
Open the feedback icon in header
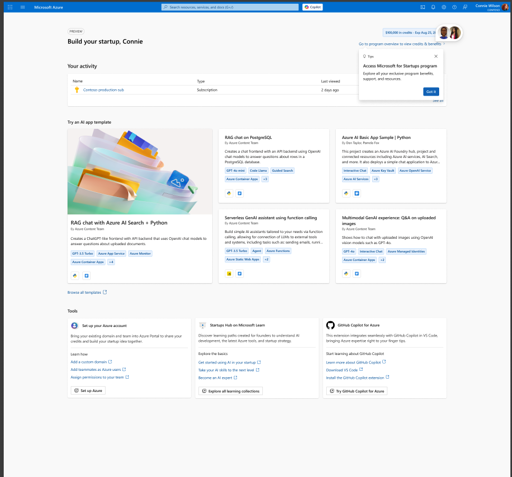point(465,7)
